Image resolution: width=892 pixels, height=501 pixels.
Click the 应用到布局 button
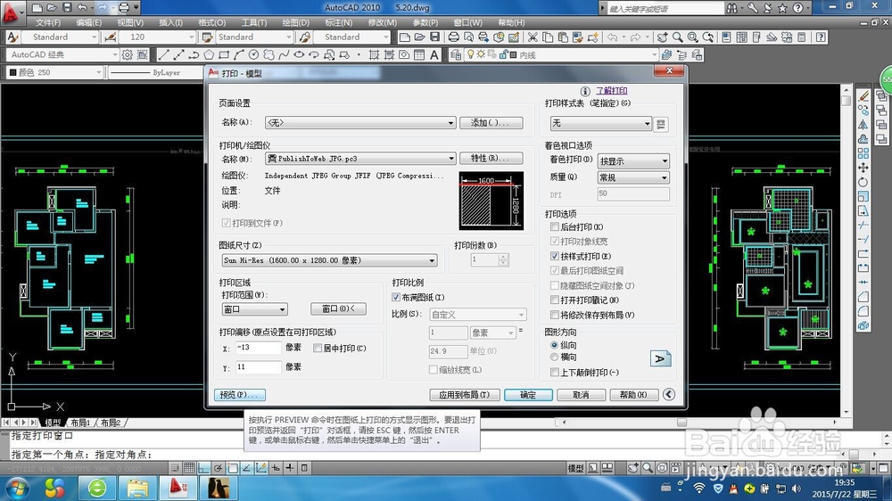465,395
